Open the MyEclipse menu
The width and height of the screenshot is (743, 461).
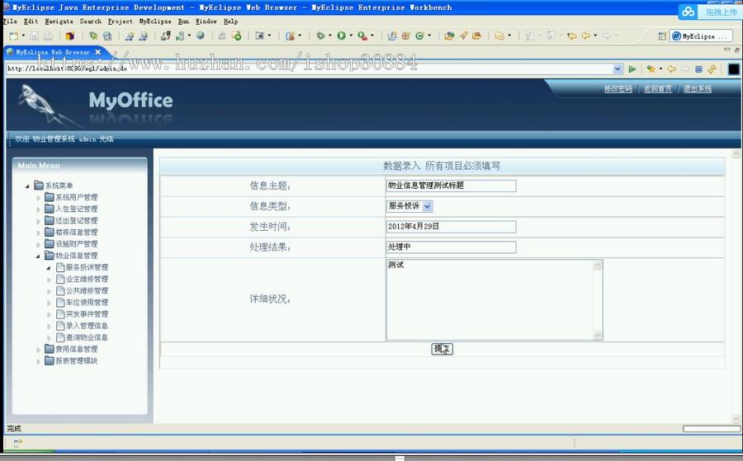point(155,21)
